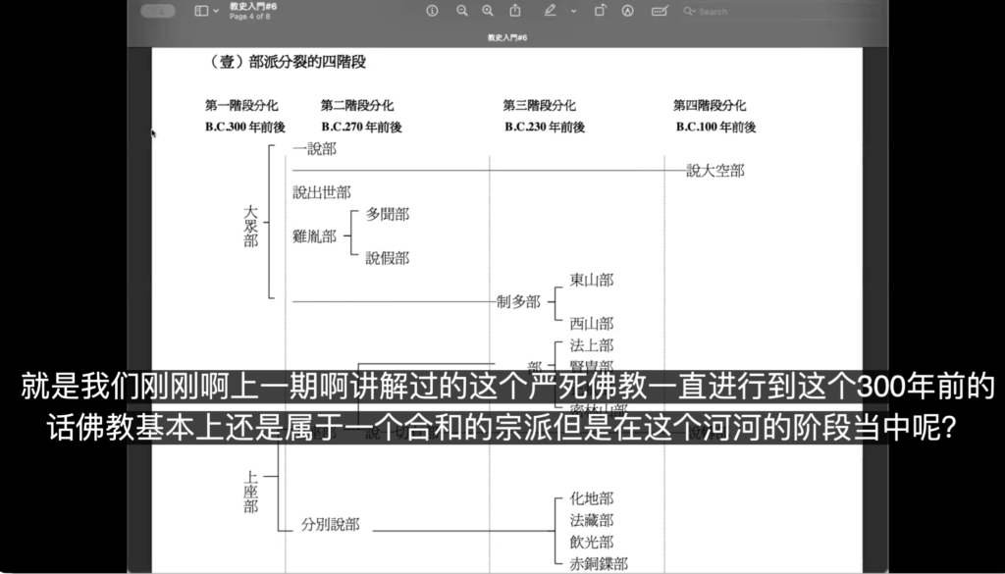Click the 分別說部 entry in the diagram
The width and height of the screenshot is (1005, 574).
[x=331, y=525]
